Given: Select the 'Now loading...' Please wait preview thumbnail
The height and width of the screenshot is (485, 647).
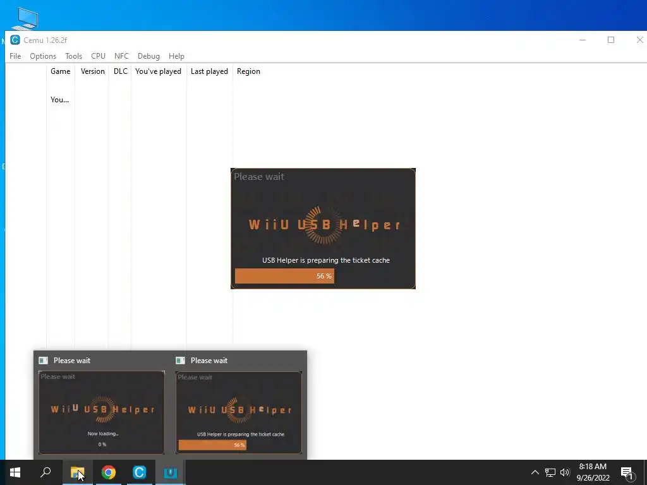Looking at the screenshot, I should point(102,412).
